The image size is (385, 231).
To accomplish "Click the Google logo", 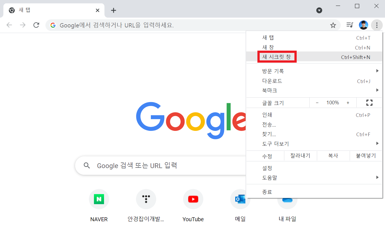I will click(191, 120).
